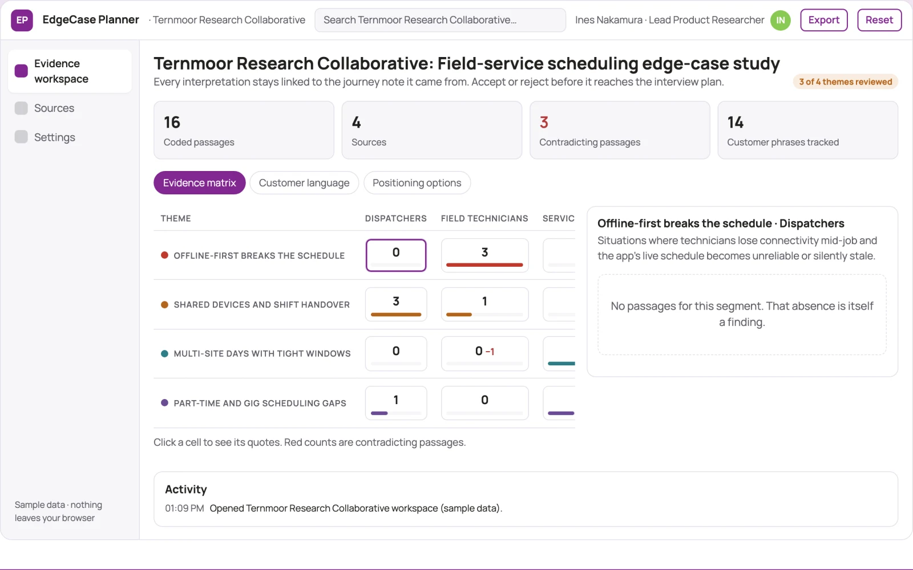913x570 pixels.
Task: Select Offline-first Field Technicians cell showing 3
Action: coord(484,255)
